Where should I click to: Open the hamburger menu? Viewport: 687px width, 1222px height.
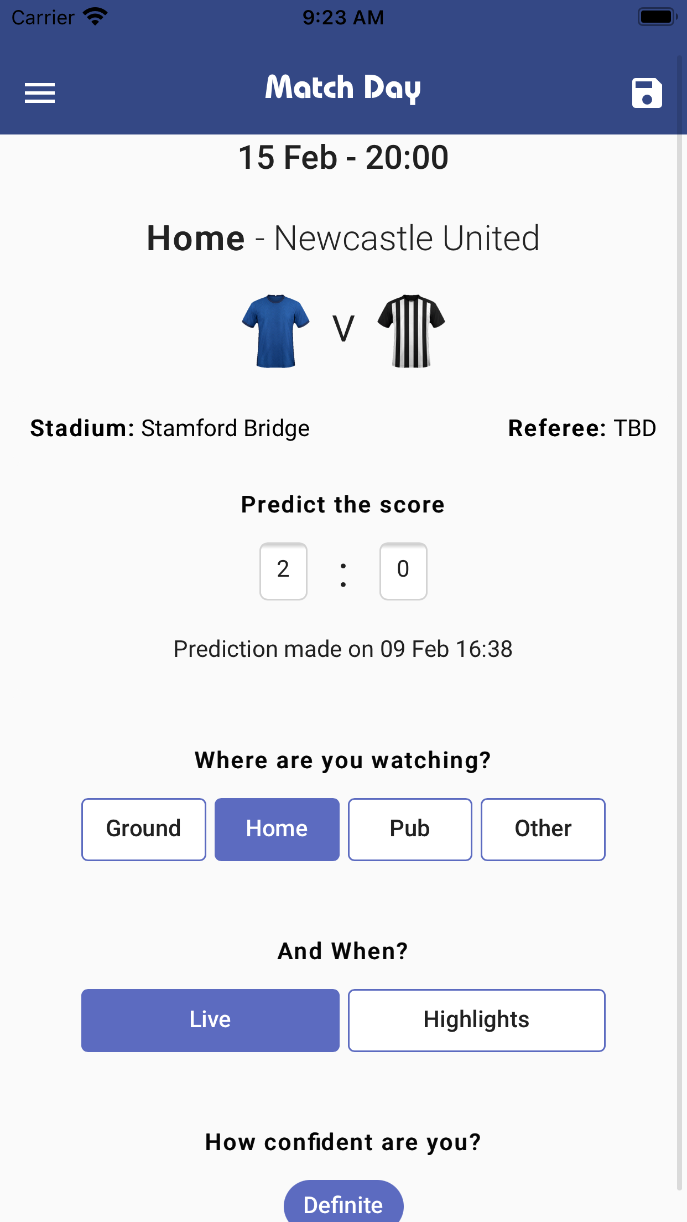(x=40, y=93)
